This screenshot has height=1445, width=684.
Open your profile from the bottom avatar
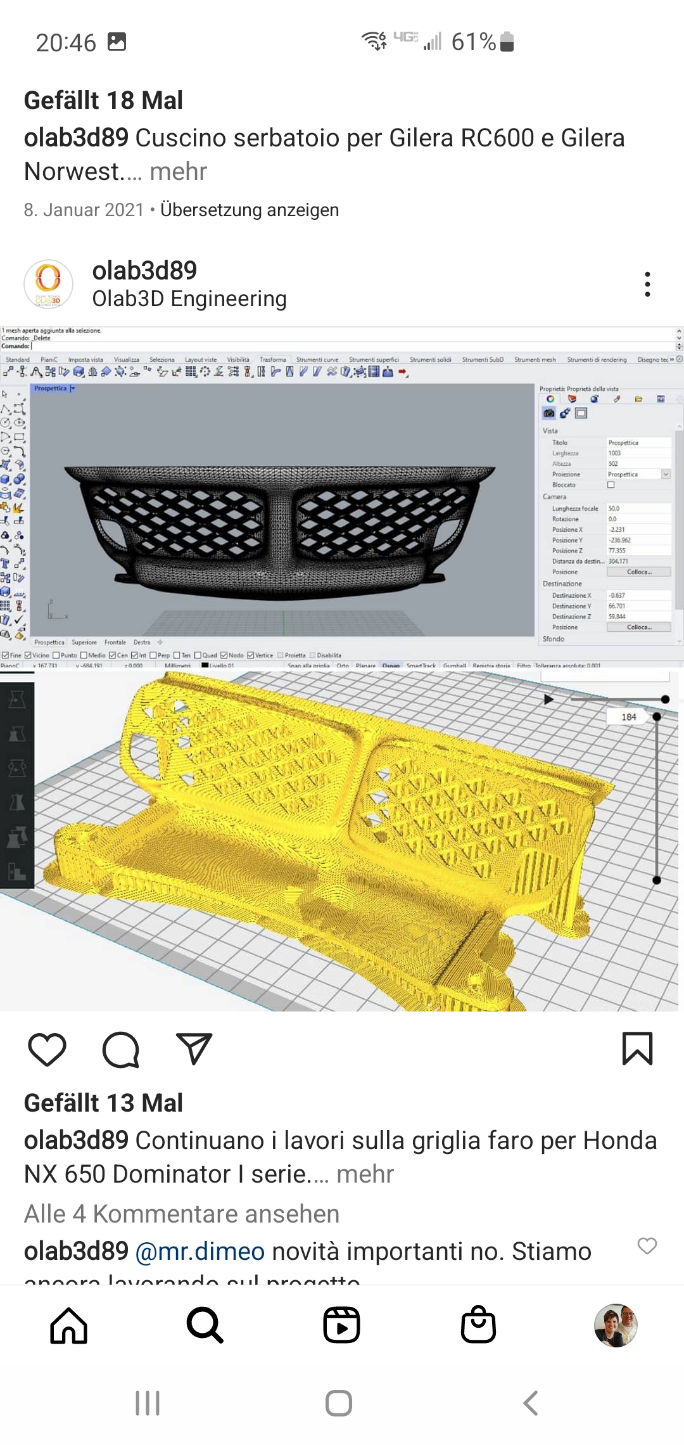coord(616,1325)
